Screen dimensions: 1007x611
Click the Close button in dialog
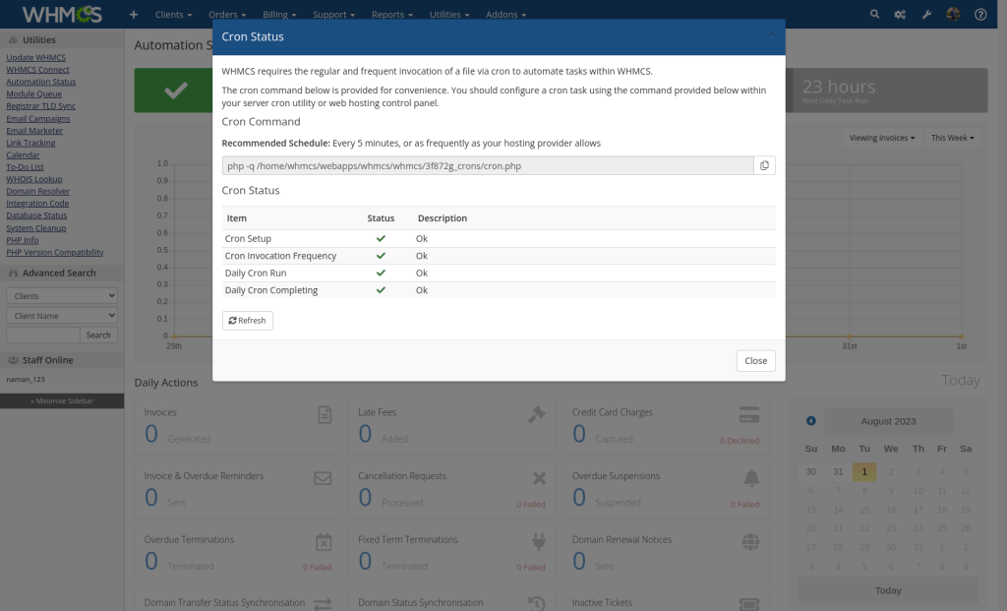[756, 360]
